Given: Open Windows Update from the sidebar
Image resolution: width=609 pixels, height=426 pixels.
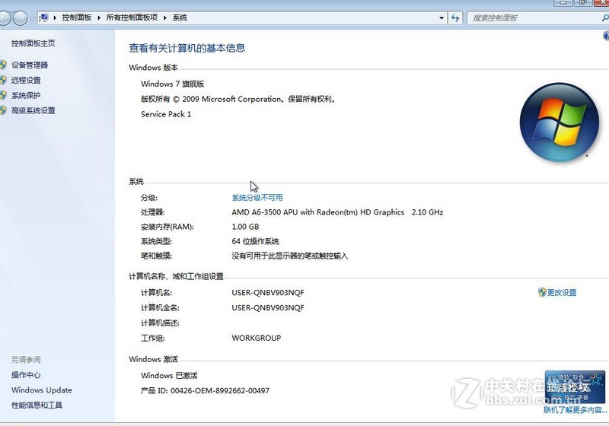Looking at the screenshot, I should coord(41,390).
